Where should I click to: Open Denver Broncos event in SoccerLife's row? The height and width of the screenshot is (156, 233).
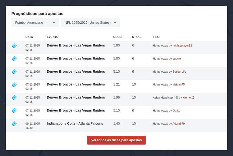(76, 72)
